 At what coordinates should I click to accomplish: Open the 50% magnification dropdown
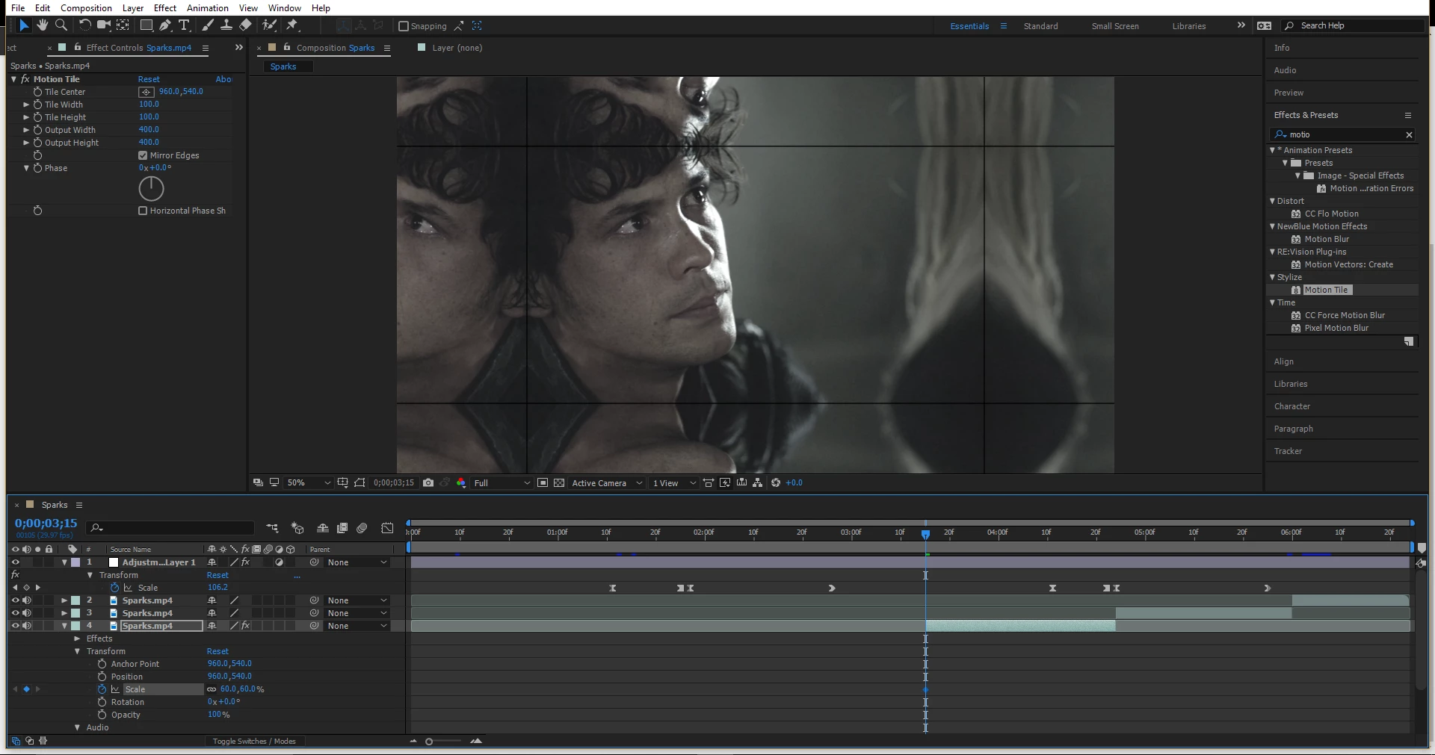pos(309,483)
